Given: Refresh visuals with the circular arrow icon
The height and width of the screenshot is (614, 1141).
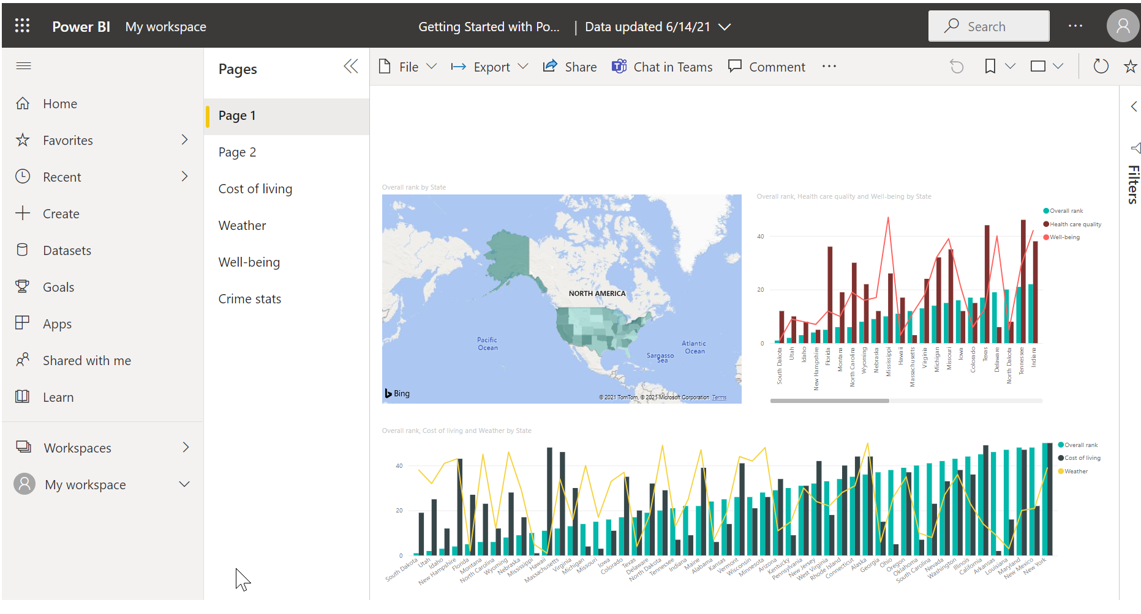Looking at the screenshot, I should coord(1101,66).
